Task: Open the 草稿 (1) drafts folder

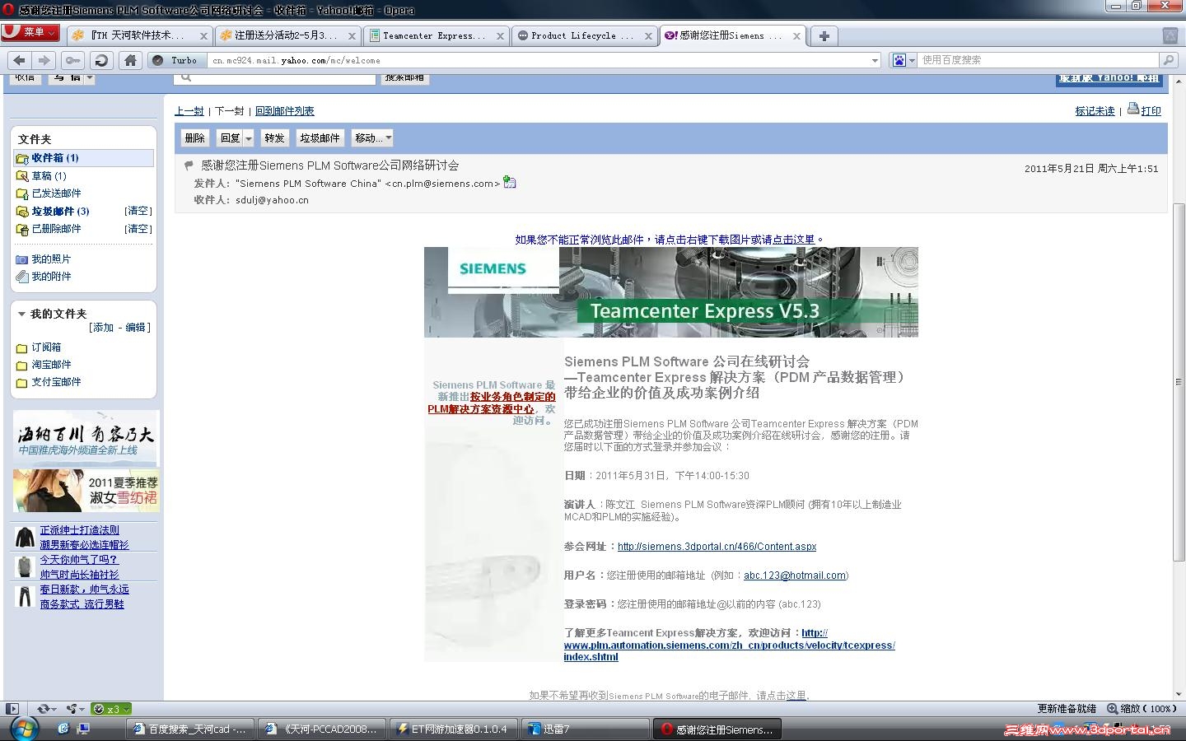Action: pyautogui.click(x=49, y=175)
